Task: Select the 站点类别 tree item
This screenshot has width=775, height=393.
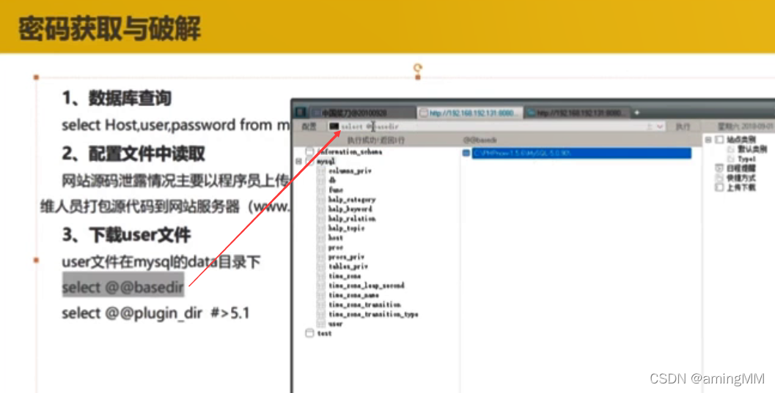Action: click(741, 140)
